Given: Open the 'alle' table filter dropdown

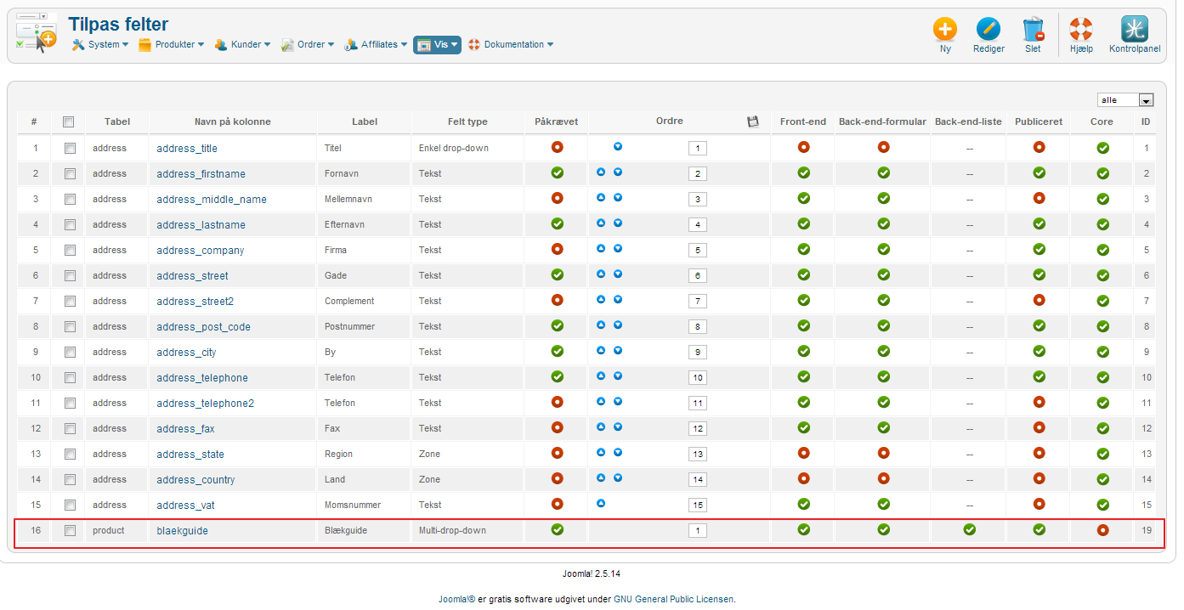Looking at the screenshot, I should tap(1125, 100).
